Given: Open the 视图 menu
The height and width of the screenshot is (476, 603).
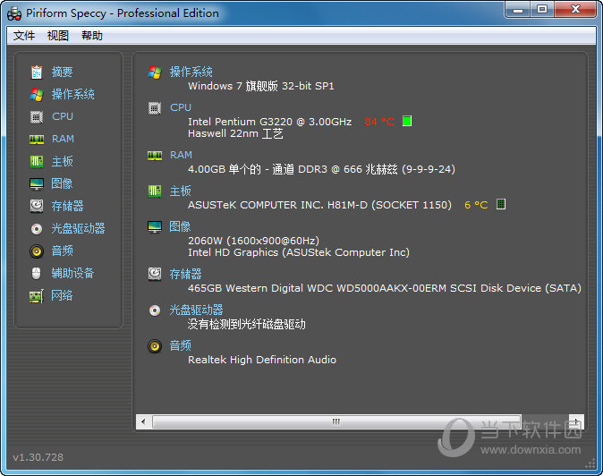Looking at the screenshot, I should (x=58, y=36).
